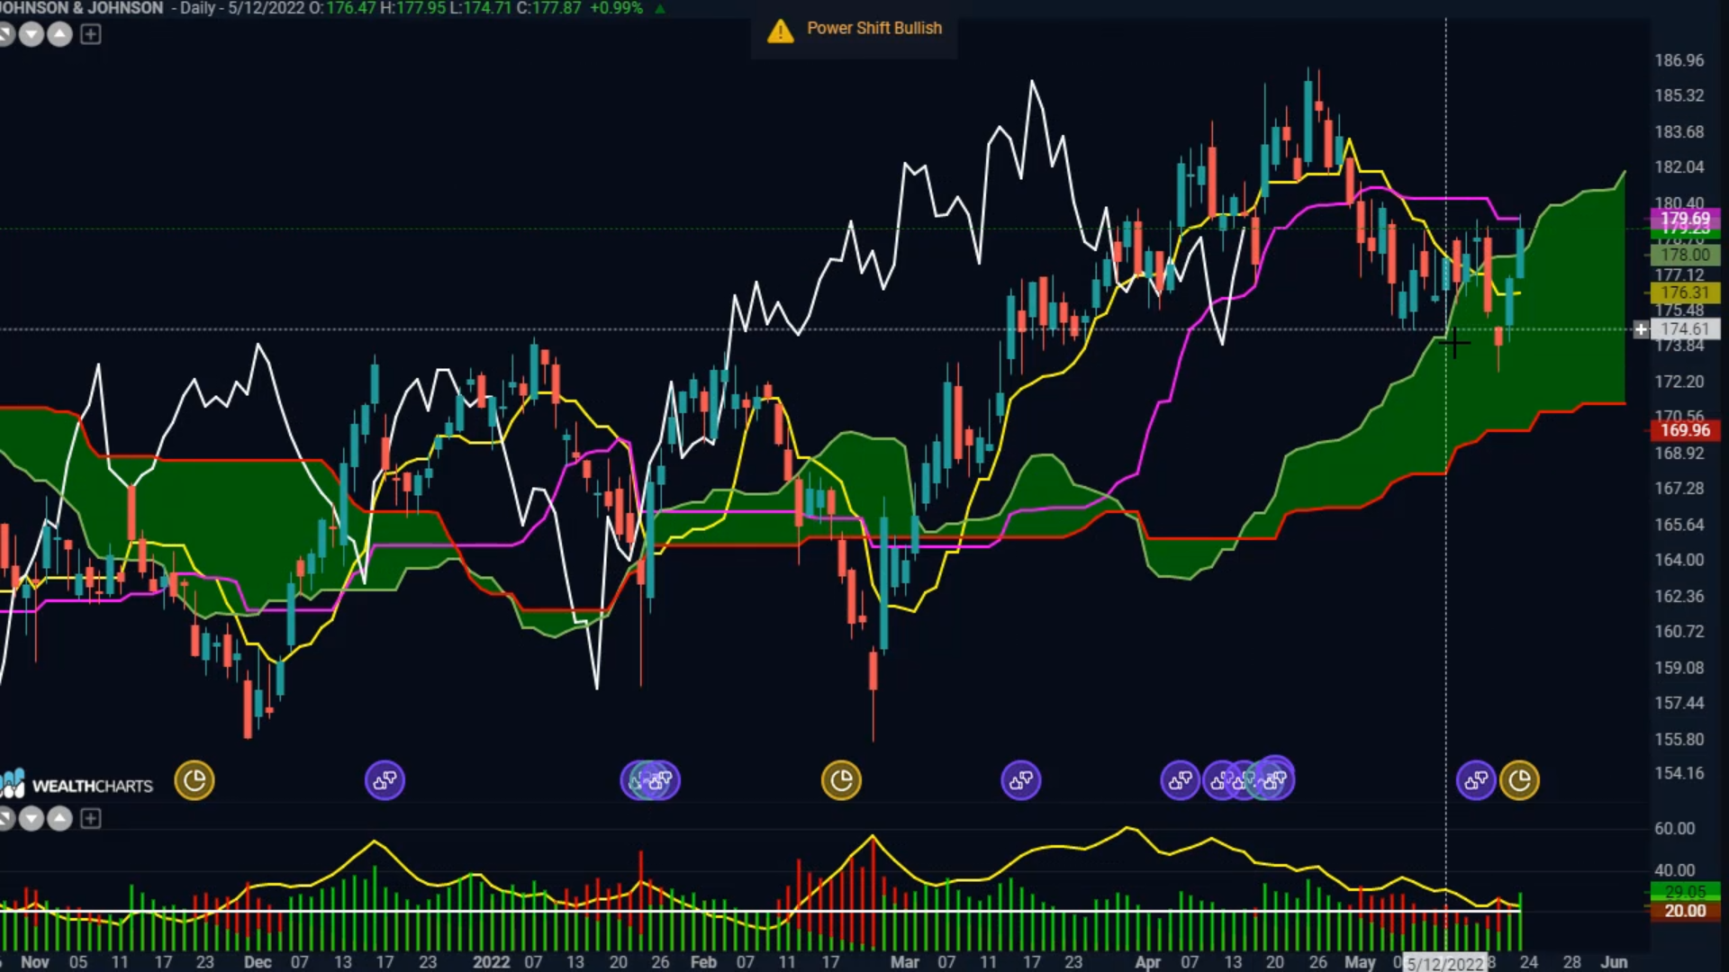Open the ratings marker cluster near Jan 26

tap(651, 780)
